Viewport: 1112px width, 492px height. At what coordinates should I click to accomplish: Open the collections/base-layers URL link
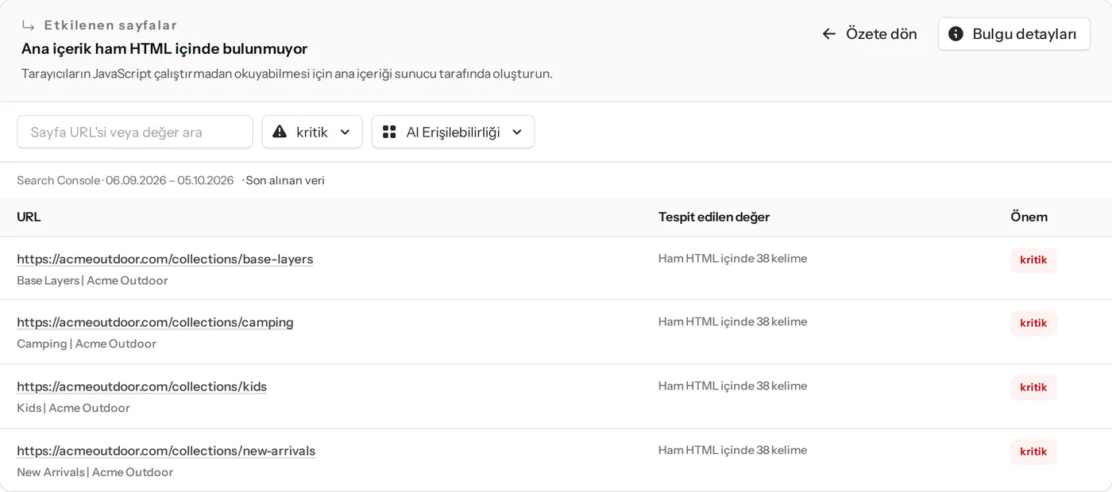[x=165, y=259]
